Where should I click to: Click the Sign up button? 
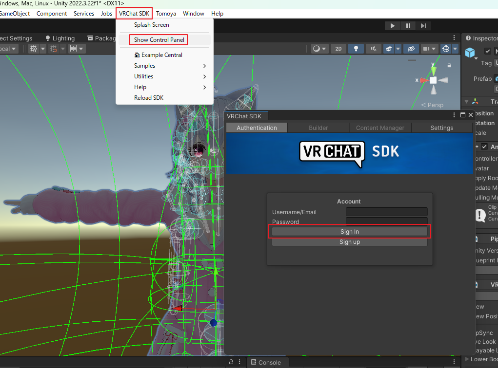tap(349, 242)
